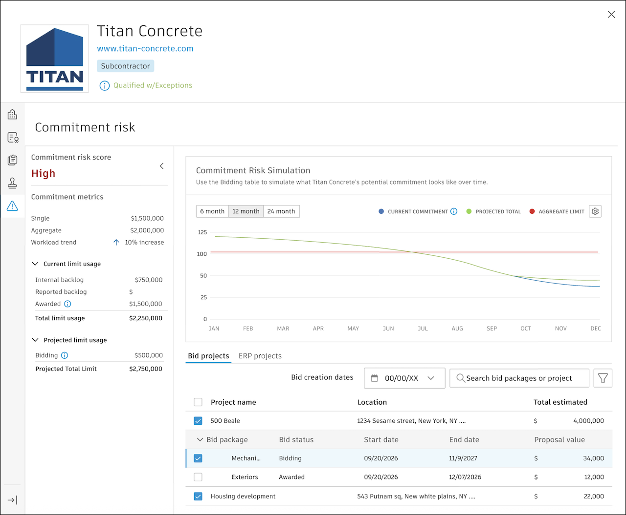
Task: Switch to the ERP projects tab
Action: click(x=260, y=356)
